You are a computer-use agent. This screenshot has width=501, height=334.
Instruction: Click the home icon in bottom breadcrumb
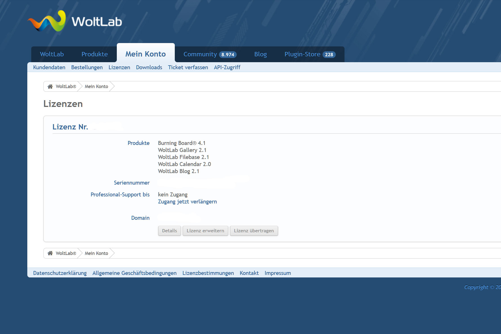pyautogui.click(x=50, y=253)
